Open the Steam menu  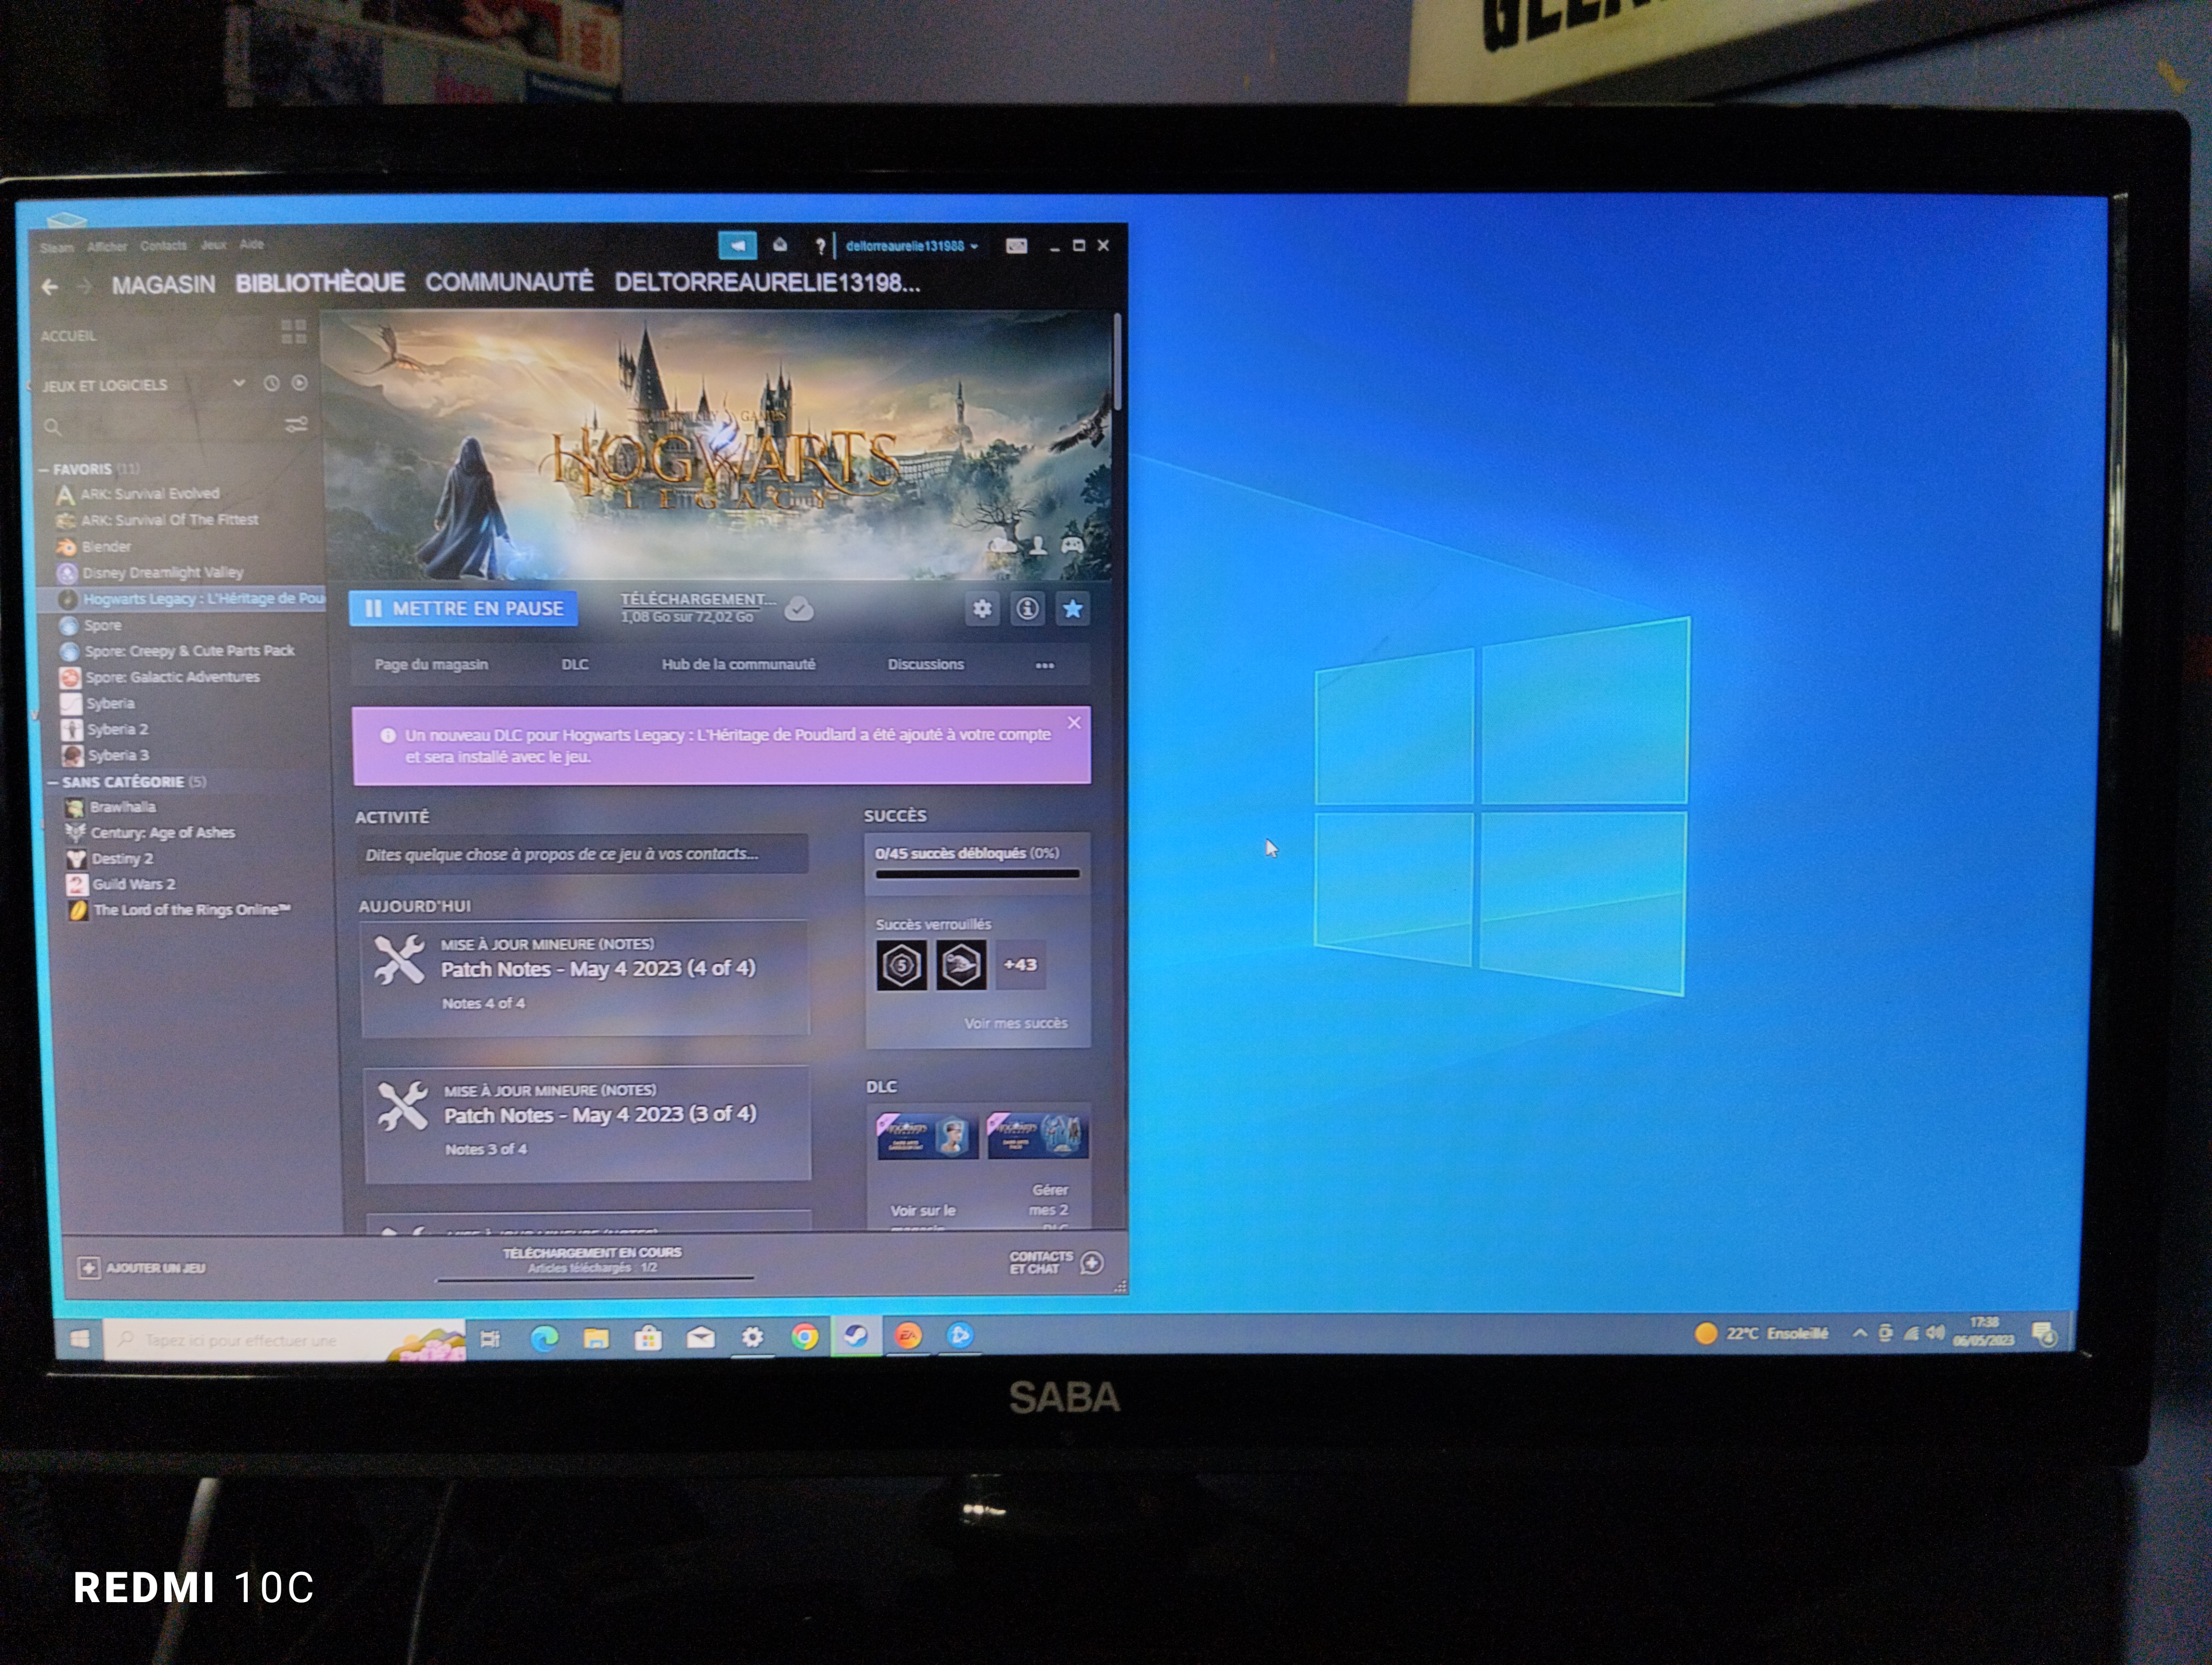tap(57, 248)
